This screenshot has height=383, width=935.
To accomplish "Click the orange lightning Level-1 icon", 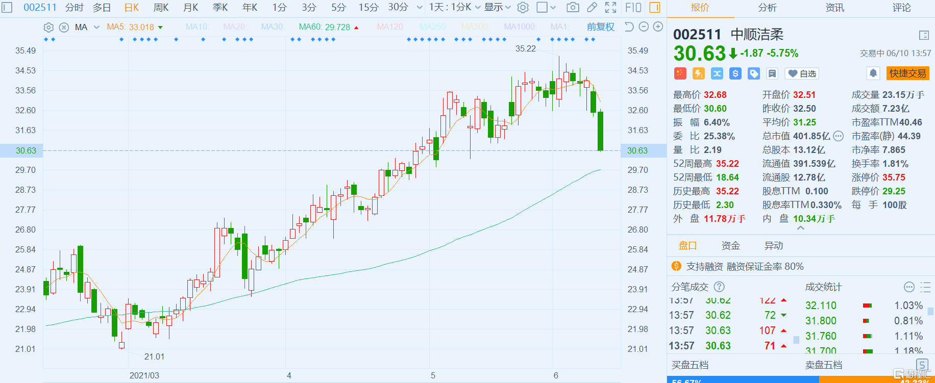I will click(699, 73).
